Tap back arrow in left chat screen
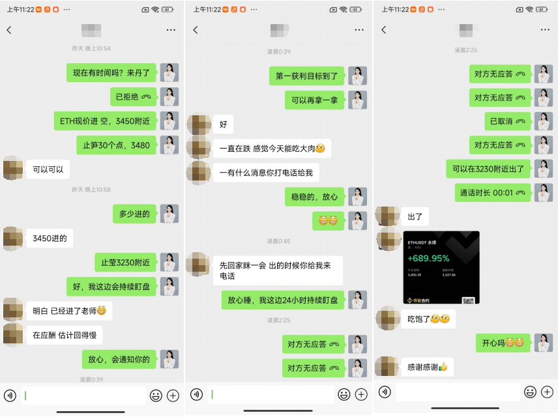The height and width of the screenshot is (417, 558). tap(9, 30)
